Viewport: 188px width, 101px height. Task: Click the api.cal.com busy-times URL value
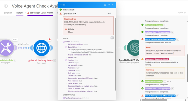click(x=92, y=51)
